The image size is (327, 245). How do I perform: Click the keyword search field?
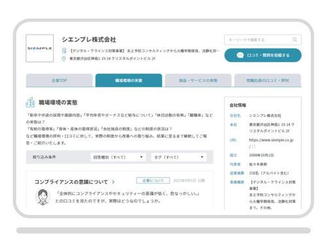pos(263,40)
